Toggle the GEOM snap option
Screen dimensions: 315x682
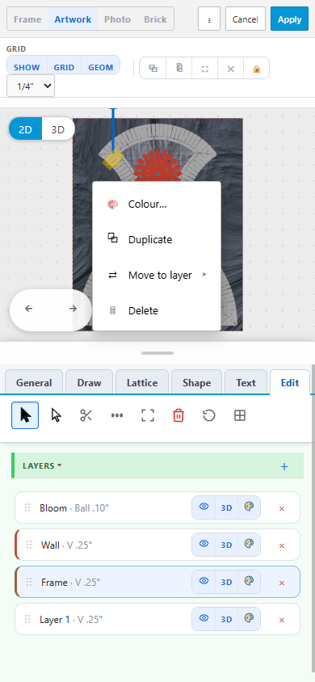click(x=101, y=67)
